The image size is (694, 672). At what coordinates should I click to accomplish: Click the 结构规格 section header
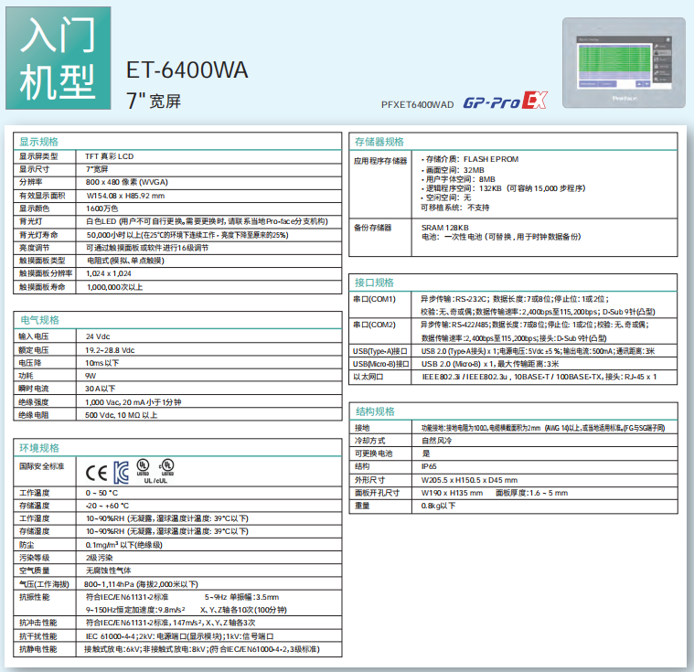[375, 411]
